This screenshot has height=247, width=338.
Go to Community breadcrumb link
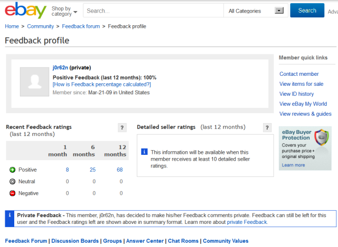[x=41, y=26]
